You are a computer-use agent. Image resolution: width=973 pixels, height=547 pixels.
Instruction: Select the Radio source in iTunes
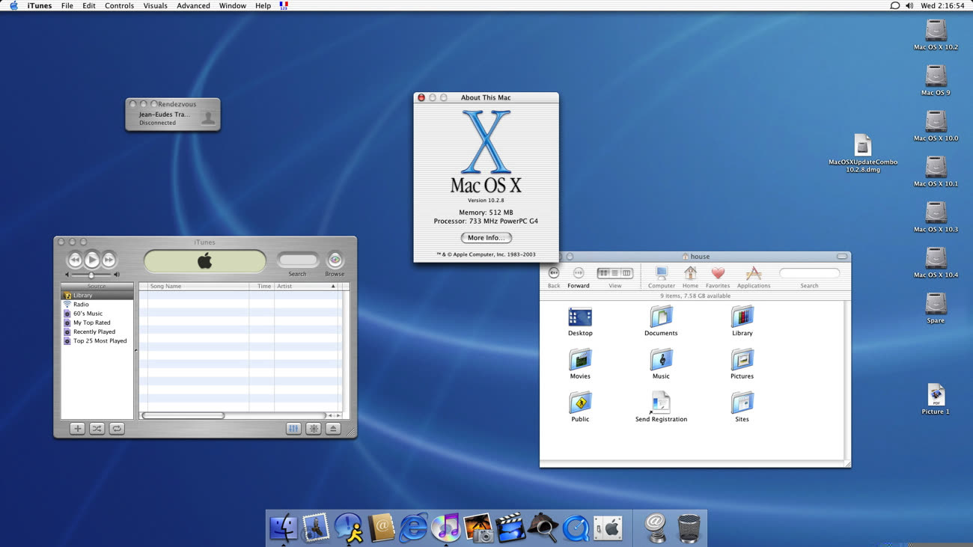coord(81,305)
